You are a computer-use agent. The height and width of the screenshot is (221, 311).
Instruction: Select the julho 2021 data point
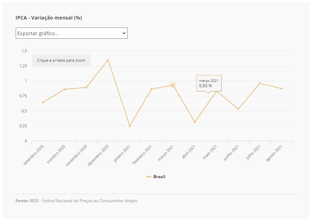(260, 83)
